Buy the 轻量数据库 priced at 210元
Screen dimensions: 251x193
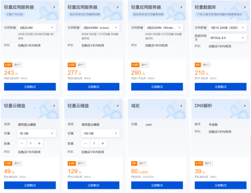pos(221,87)
